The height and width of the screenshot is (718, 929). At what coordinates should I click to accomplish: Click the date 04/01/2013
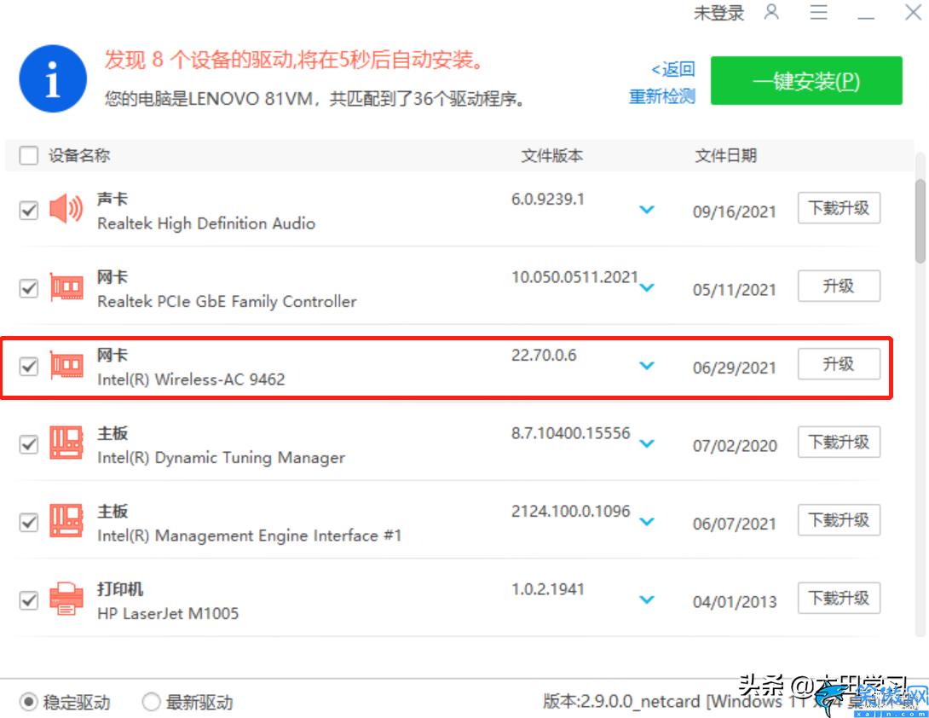pos(735,602)
